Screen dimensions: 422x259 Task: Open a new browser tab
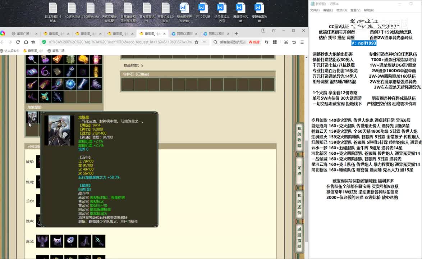(236, 34)
